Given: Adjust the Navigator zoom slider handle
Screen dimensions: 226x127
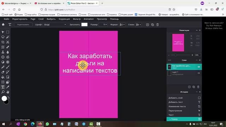Looking at the screenshot, I should [x=176, y=55].
